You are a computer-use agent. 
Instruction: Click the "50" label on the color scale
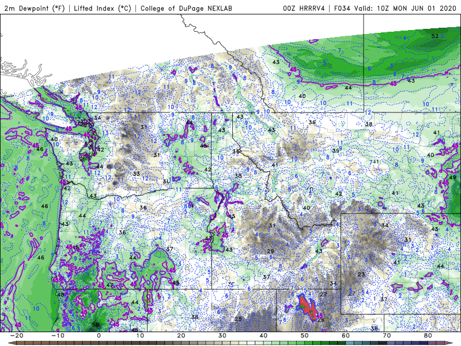tap(305, 336)
